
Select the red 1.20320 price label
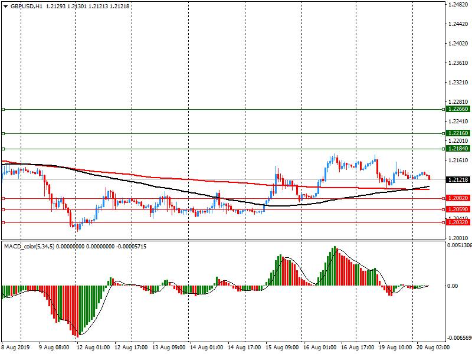pos(458,222)
